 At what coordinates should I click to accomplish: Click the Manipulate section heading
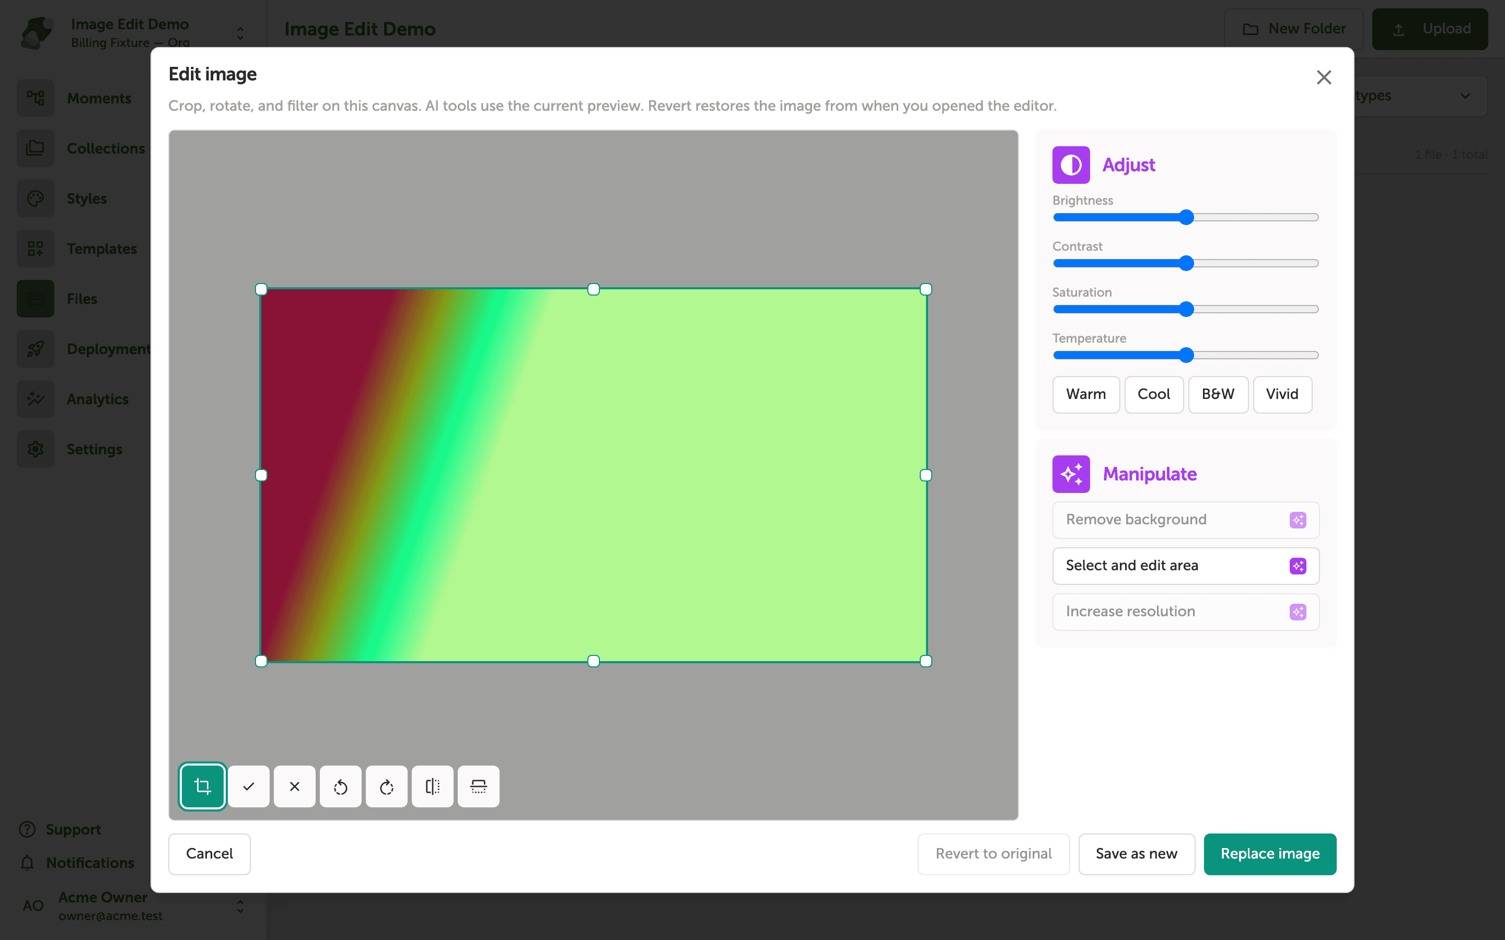click(1149, 474)
